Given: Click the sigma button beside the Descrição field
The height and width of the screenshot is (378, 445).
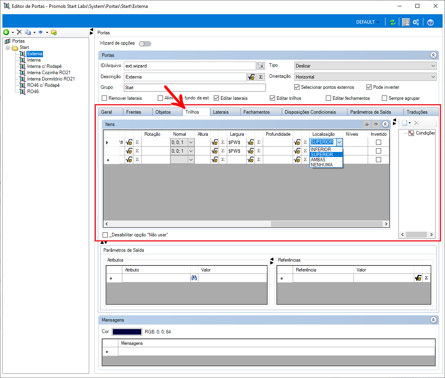Looking at the screenshot, I should point(261,77).
